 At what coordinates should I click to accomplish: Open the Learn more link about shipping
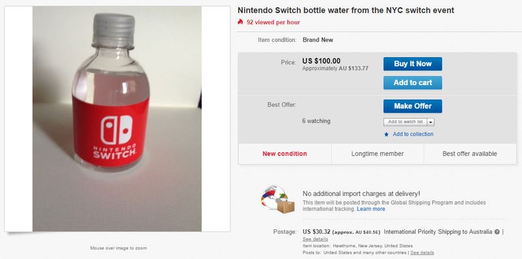pos(371,209)
